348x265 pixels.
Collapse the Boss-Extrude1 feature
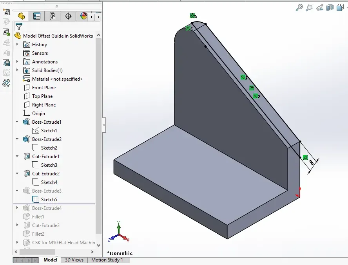pyautogui.click(x=17, y=122)
